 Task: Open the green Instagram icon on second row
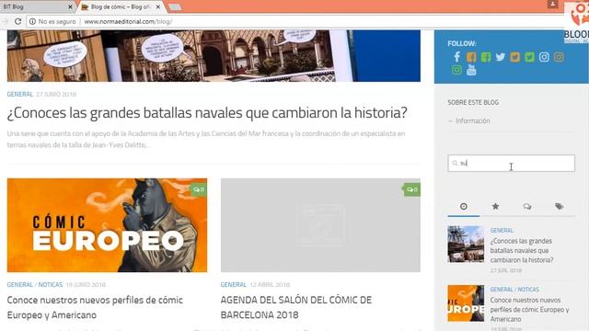click(x=456, y=70)
